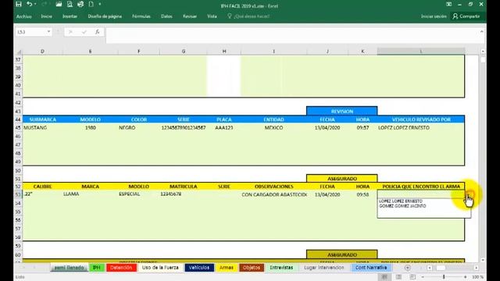Viewport: 500px width, 281px height.
Task: Redo via the quick access toolbar arrow
Action: 45,4
